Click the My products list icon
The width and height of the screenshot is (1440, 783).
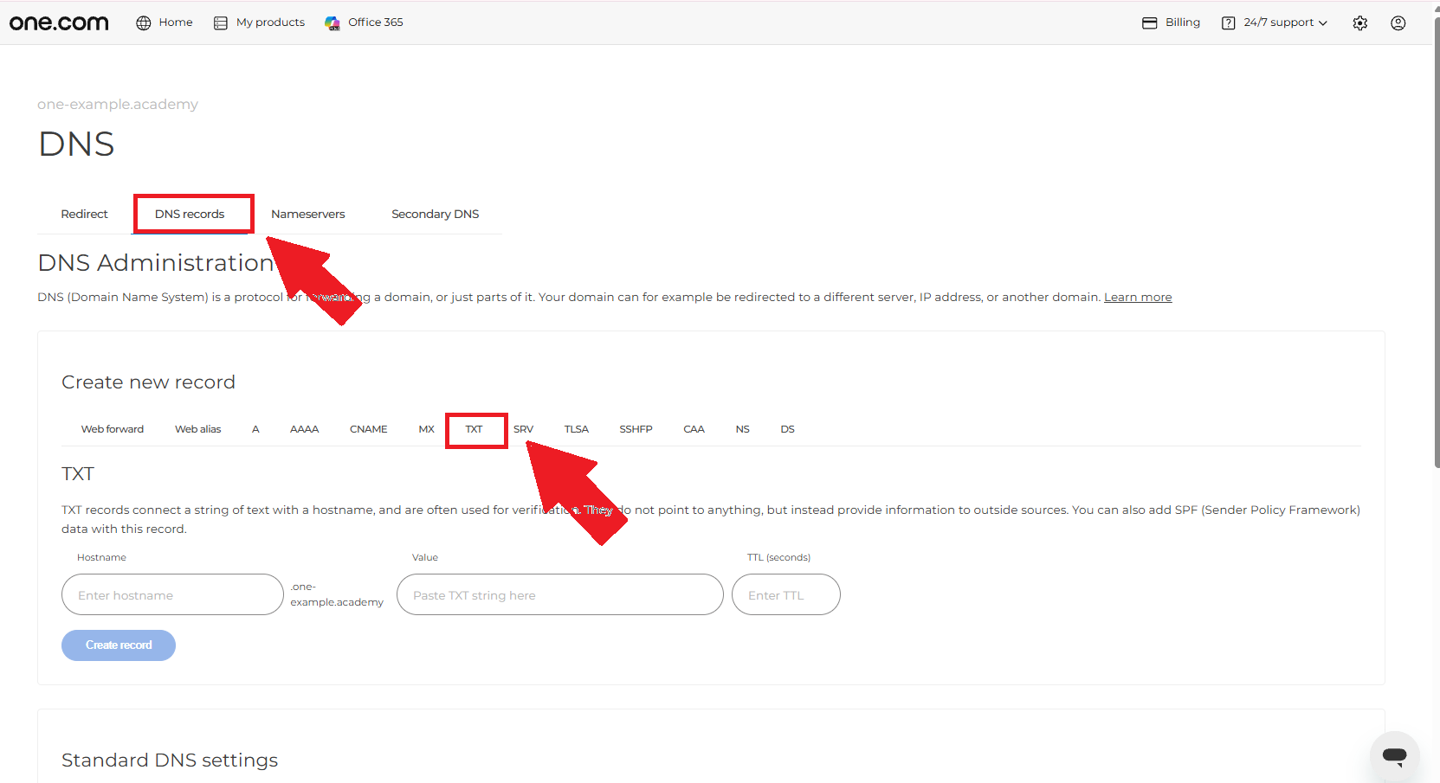pyautogui.click(x=221, y=22)
